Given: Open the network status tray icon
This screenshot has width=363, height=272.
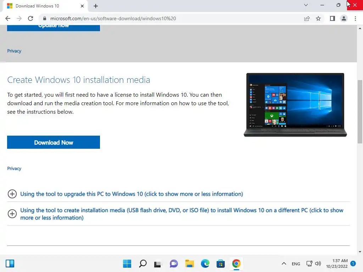Looking at the screenshot, I should pos(309,263).
